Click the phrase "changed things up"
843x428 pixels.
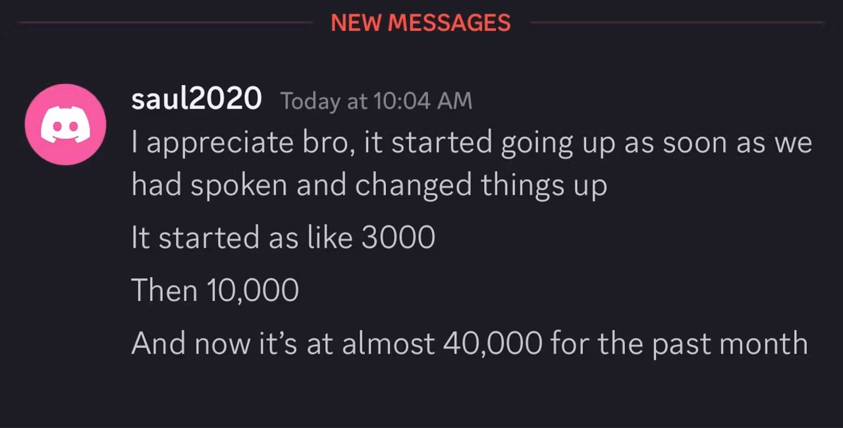coord(481,186)
